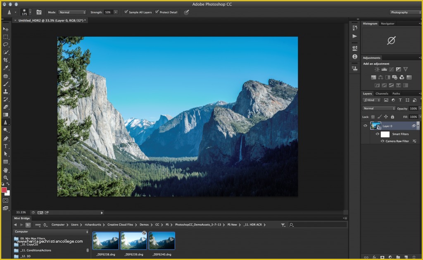The image size is (423, 260).
Task: Select the Clone Stamp tool
Action: tap(5, 91)
